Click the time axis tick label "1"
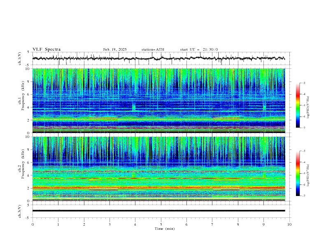 [58, 224]
